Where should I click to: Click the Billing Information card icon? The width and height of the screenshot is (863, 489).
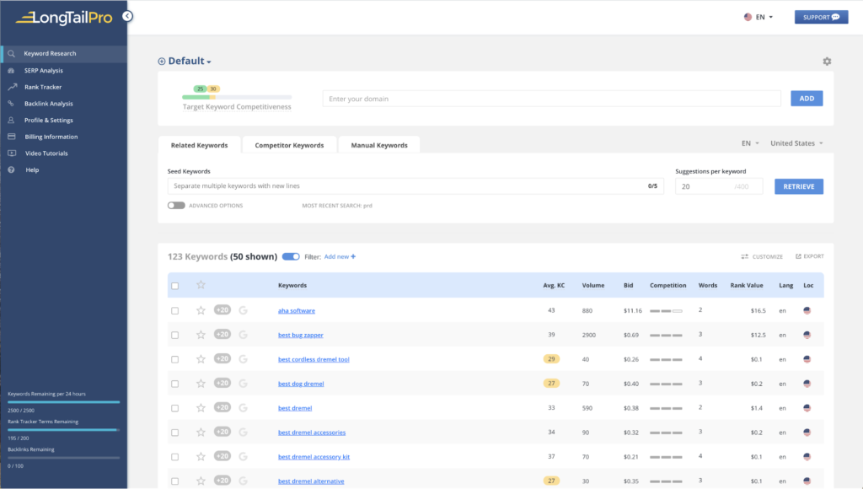pos(12,136)
